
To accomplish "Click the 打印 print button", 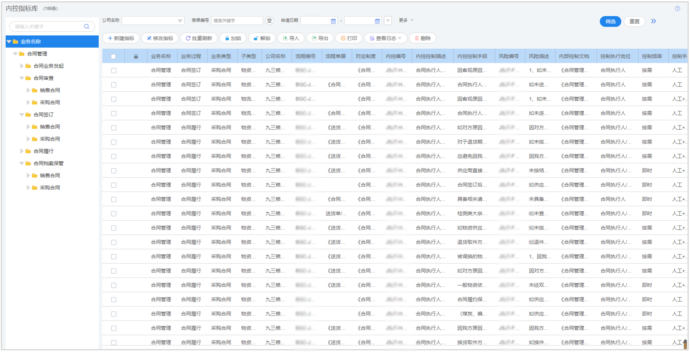I will click(349, 38).
